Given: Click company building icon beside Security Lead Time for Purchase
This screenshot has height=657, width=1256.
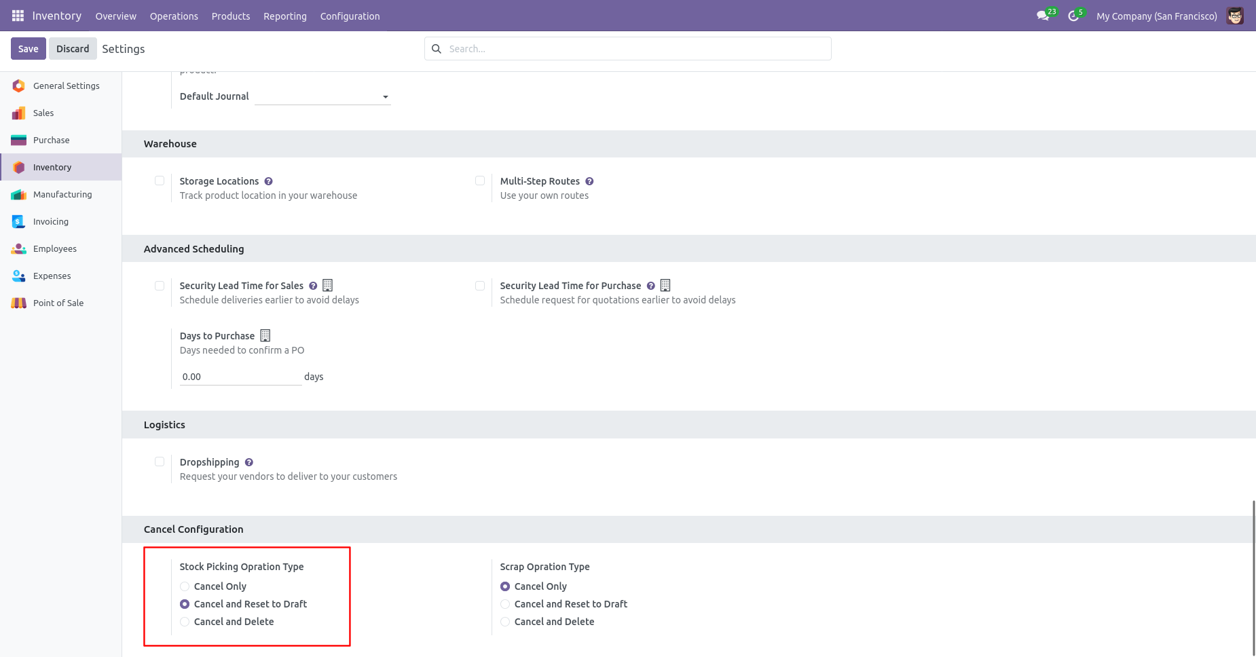Looking at the screenshot, I should click(x=665, y=286).
